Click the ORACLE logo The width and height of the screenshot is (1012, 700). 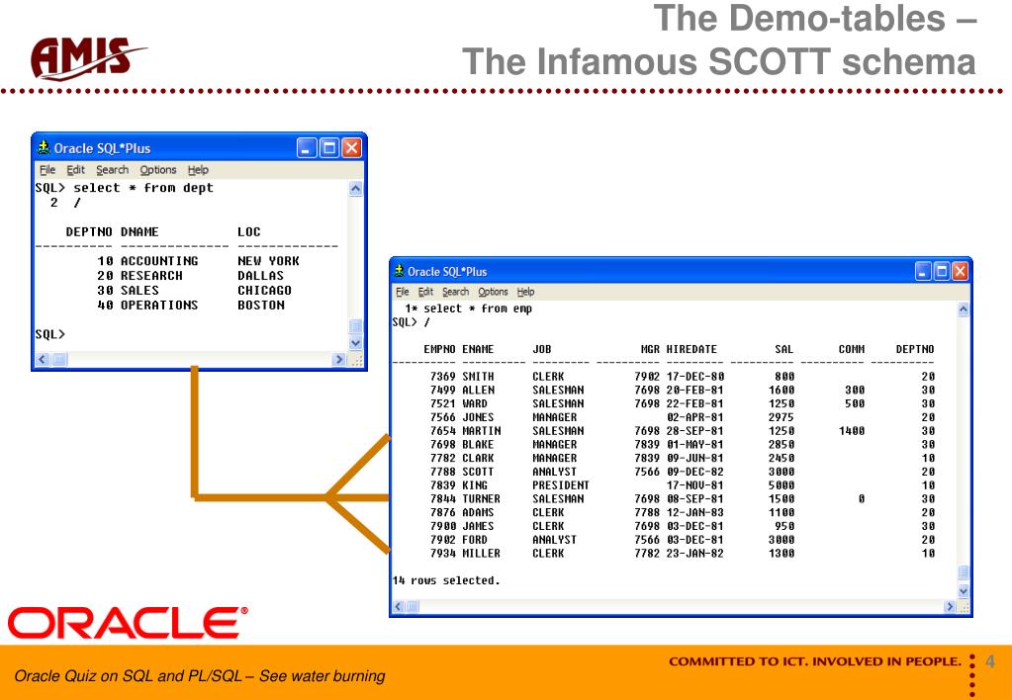pos(128,623)
